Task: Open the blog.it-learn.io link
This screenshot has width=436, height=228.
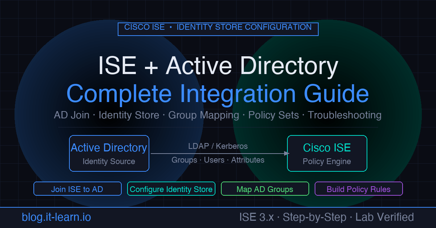Action: tap(56, 217)
